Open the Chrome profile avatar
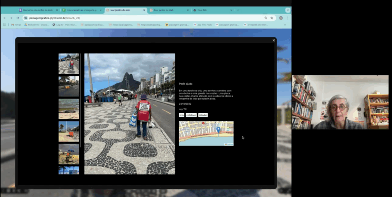Image resolution: width=392 pixels, height=197 pixels. click(x=281, y=18)
